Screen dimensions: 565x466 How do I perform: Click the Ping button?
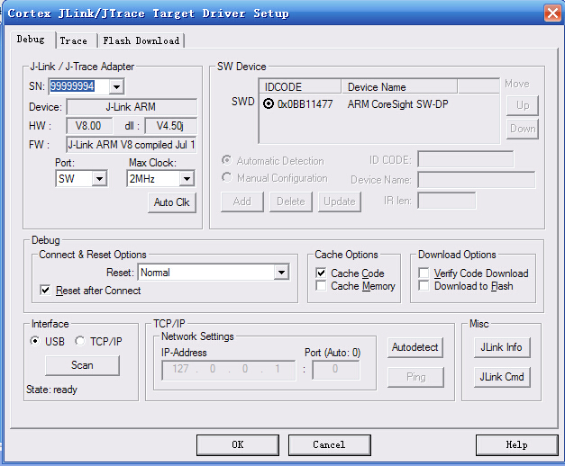415,377
